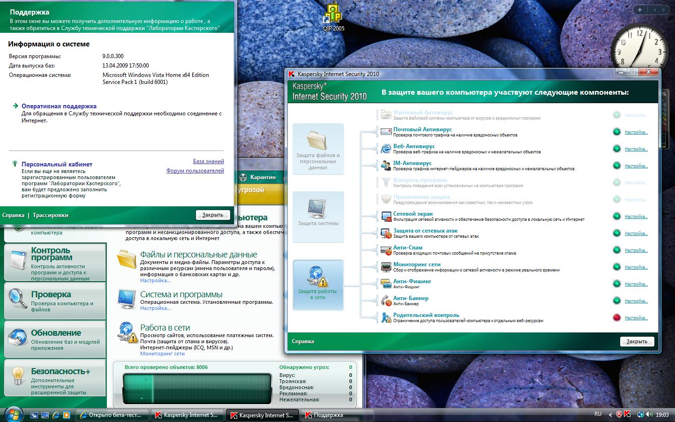Toggle the Анти-Спам green status indicator
The width and height of the screenshot is (675, 422).
pos(617,250)
